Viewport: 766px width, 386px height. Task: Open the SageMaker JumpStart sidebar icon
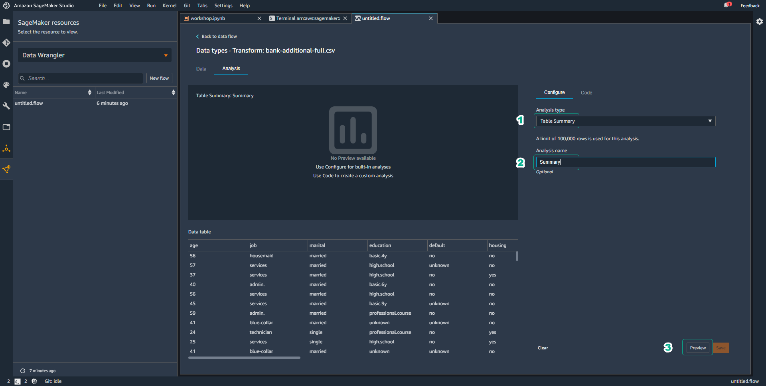point(6,149)
